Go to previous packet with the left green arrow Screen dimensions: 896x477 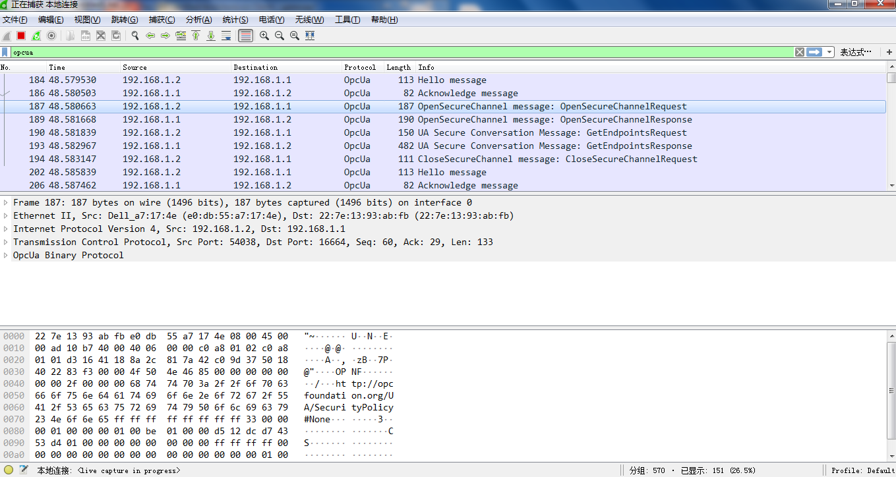150,36
